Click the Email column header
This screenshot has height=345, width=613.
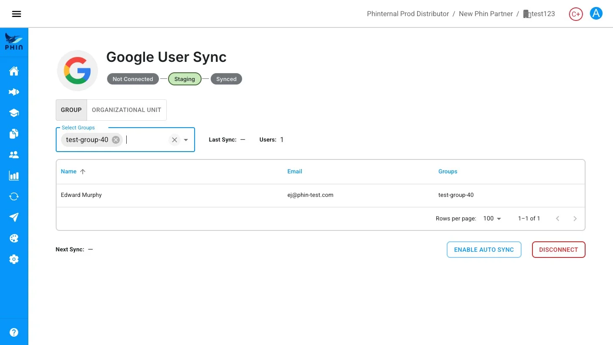coord(295,172)
